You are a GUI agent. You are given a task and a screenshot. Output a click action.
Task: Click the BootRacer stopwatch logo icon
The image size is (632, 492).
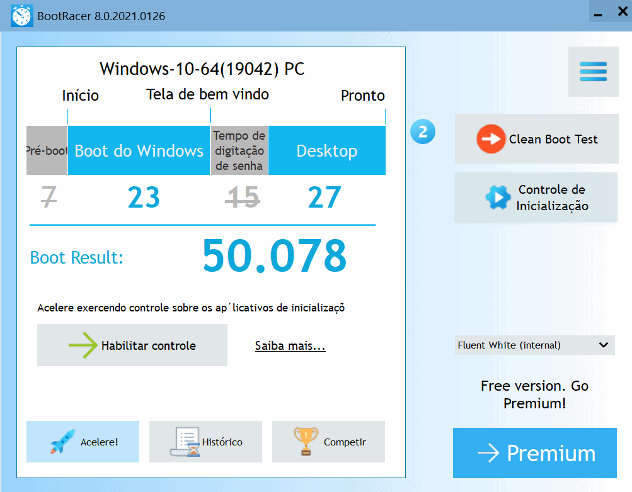pyautogui.click(x=22, y=16)
